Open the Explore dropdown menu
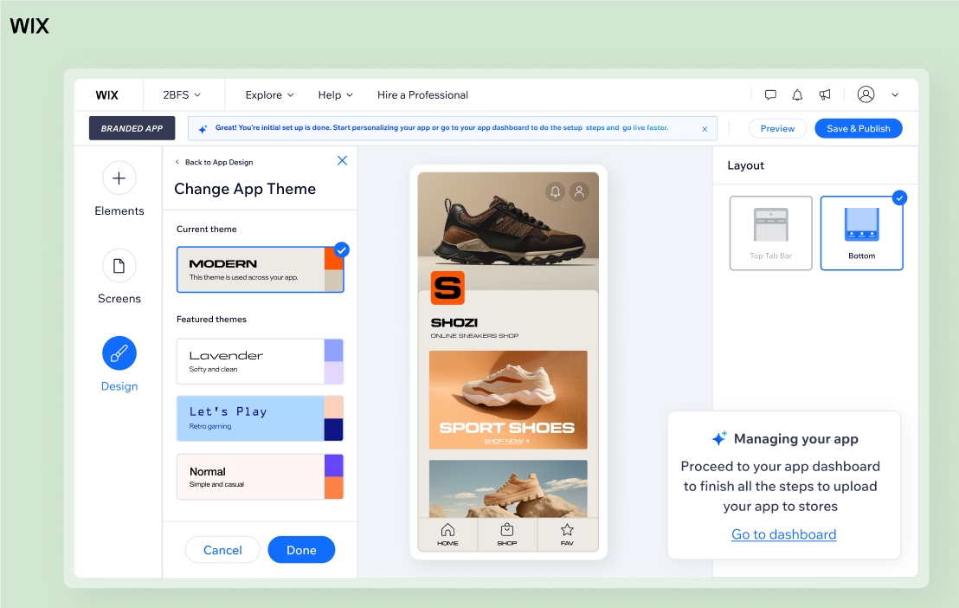 [x=269, y=95]
